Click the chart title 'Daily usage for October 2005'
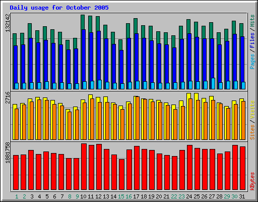 click(x=59, y=8)
